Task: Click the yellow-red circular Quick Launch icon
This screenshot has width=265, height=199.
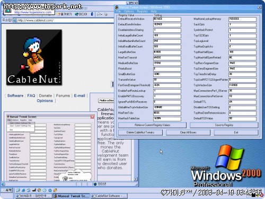Action: point(39,191)
